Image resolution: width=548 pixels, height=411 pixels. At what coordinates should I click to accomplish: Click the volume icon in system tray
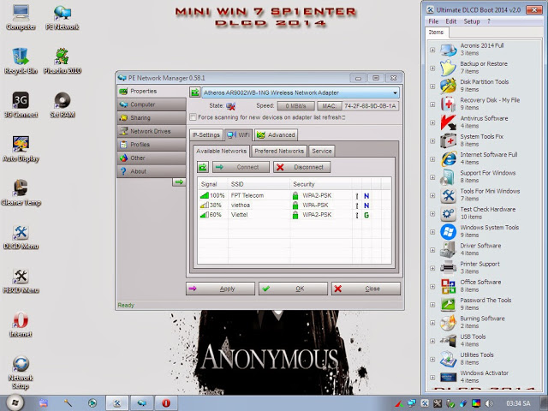pos(489,403)
